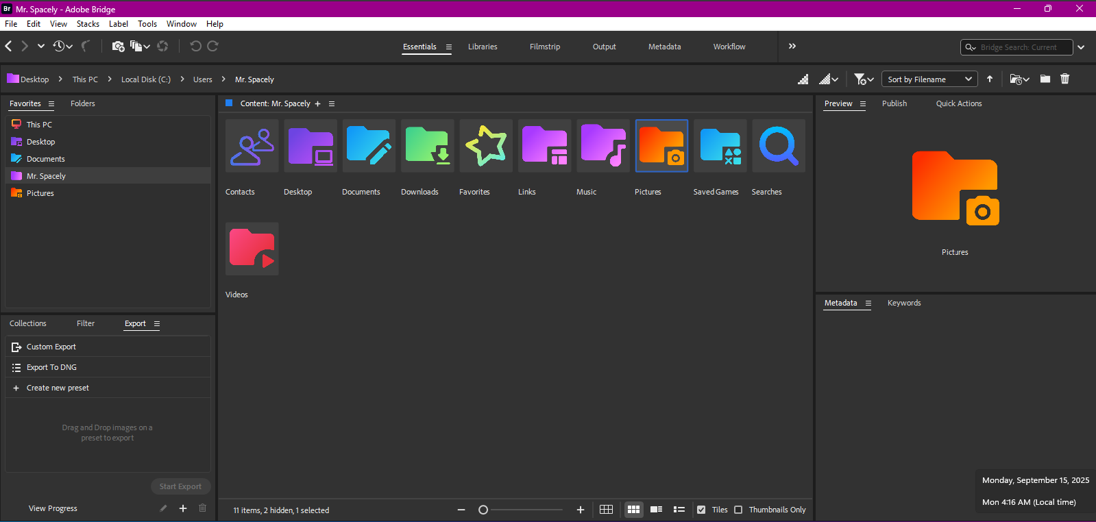Switch to the Output workspace

tap(604, 47)
